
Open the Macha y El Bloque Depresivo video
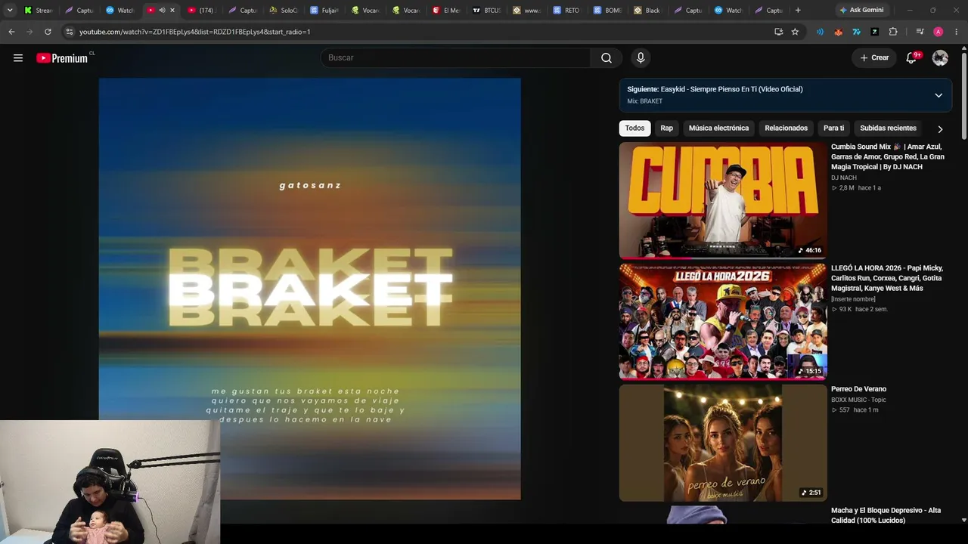[x=886, y=515]
